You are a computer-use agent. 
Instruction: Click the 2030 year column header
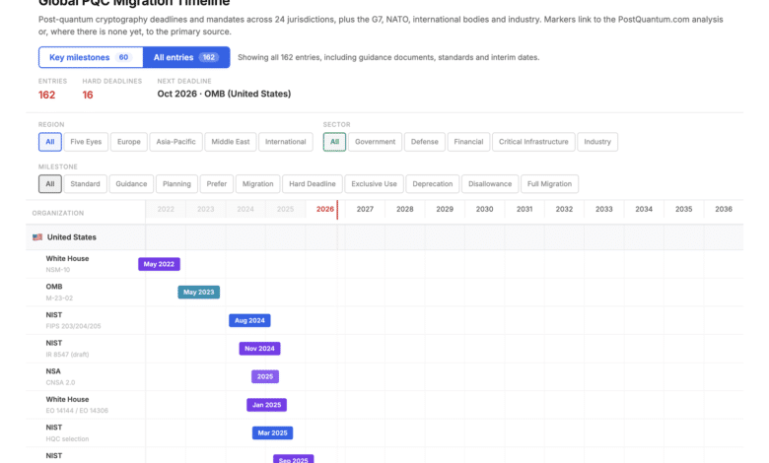(484, 209)
